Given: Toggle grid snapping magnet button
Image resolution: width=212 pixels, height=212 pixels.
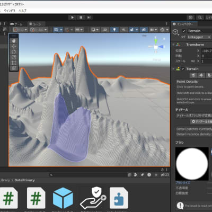Looking at the screenshot, I should point(67,30).
